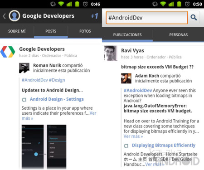Switch to the FOTOS tab
This screenshot has height=170, width=204.
[85, 31]
